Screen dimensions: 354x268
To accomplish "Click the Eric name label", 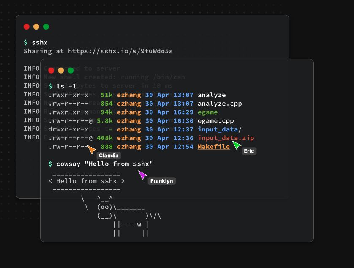I will tap(249, 151).
